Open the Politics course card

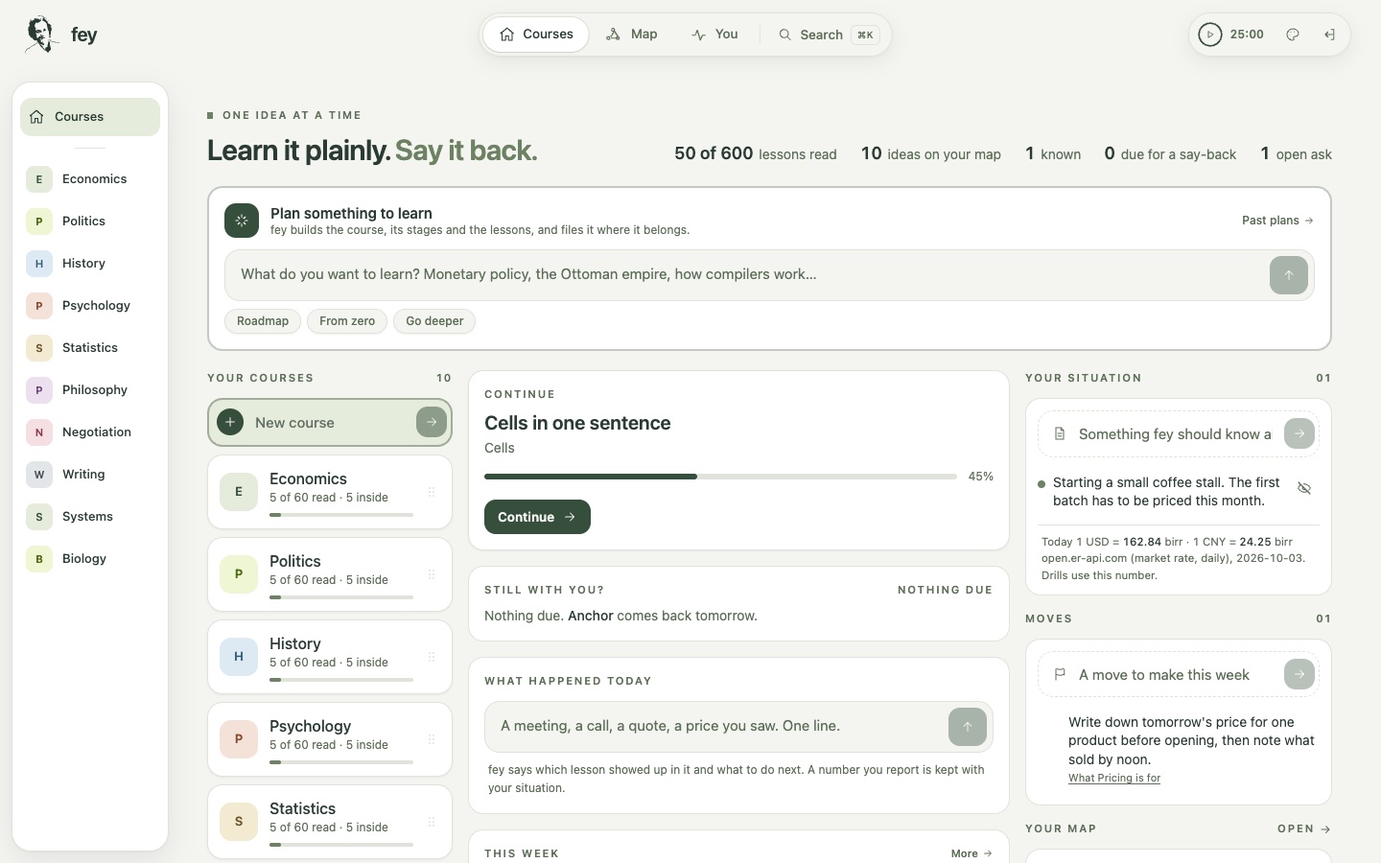330,574
